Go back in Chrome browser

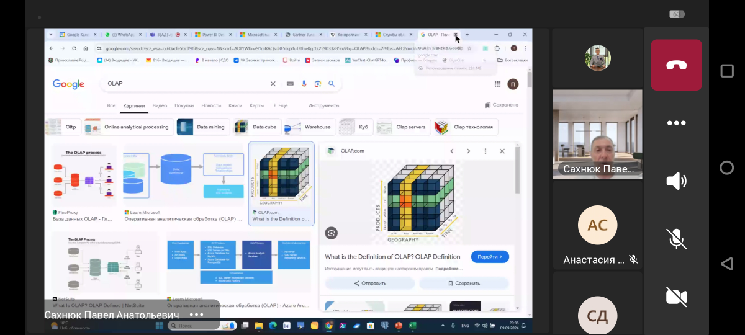pos(52,48)
